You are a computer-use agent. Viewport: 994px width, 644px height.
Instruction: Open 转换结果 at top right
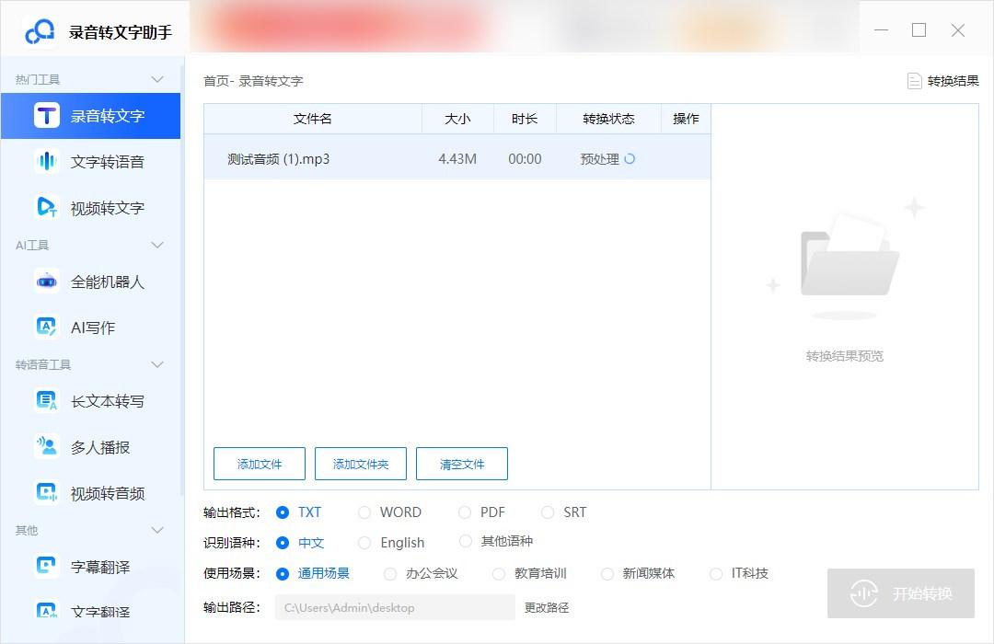coord(943,81)
